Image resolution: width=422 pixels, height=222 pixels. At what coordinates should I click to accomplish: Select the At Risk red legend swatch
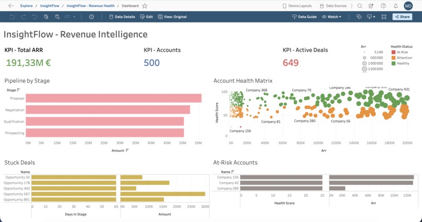coord(393,52)
